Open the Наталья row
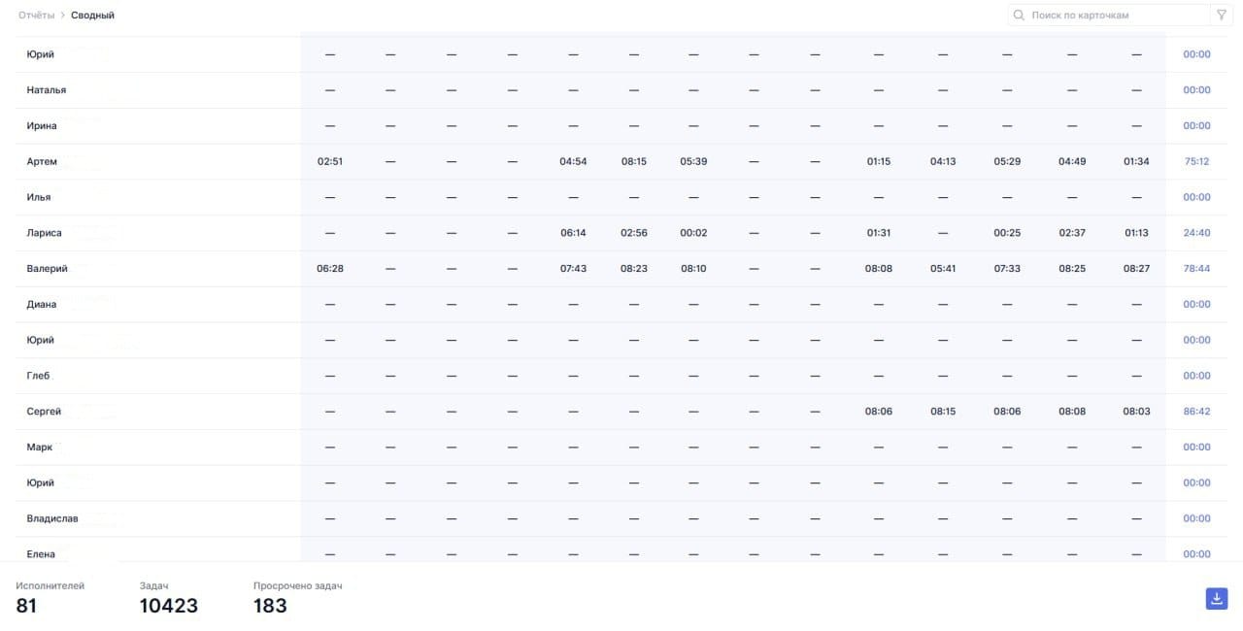 47,90
